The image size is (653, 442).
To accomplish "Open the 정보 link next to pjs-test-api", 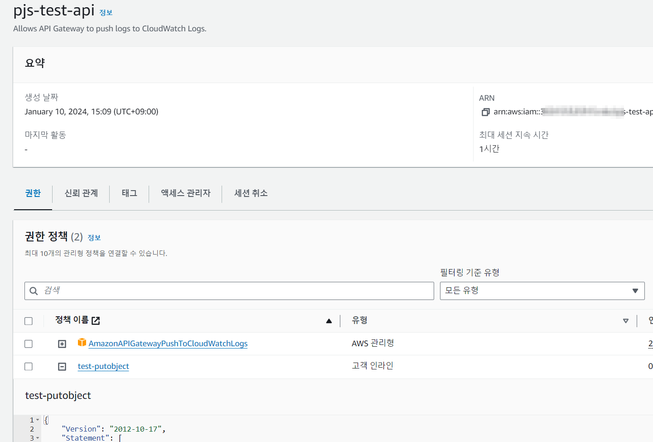I will (106, 13).
